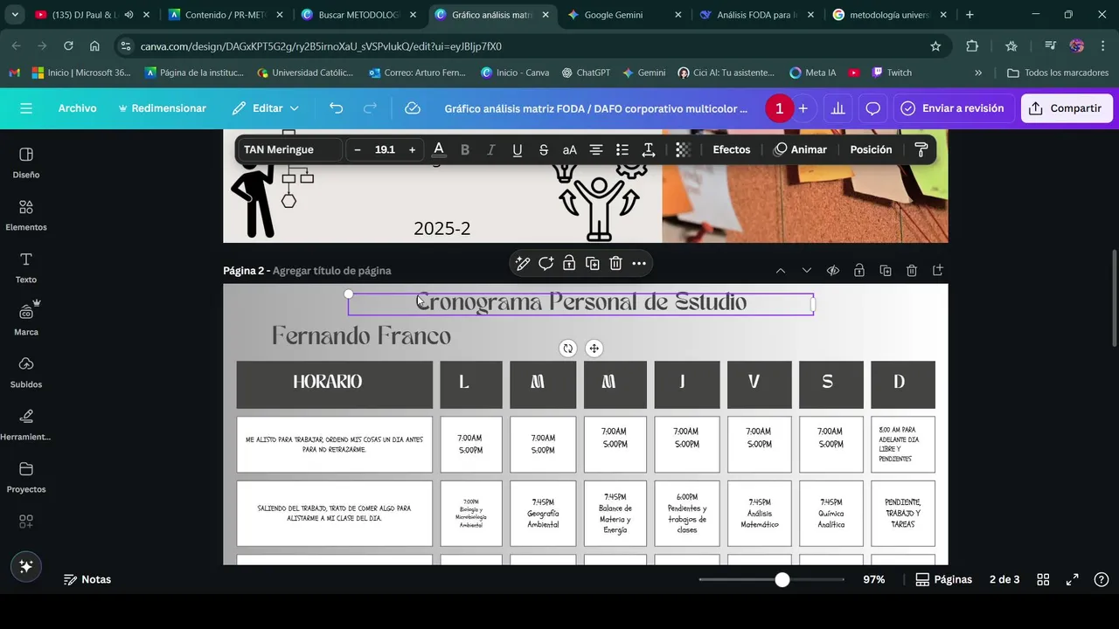The height and width of the screenshot is (629, 1119).
Task: Open Notas panel
Action: click(87, 579)
